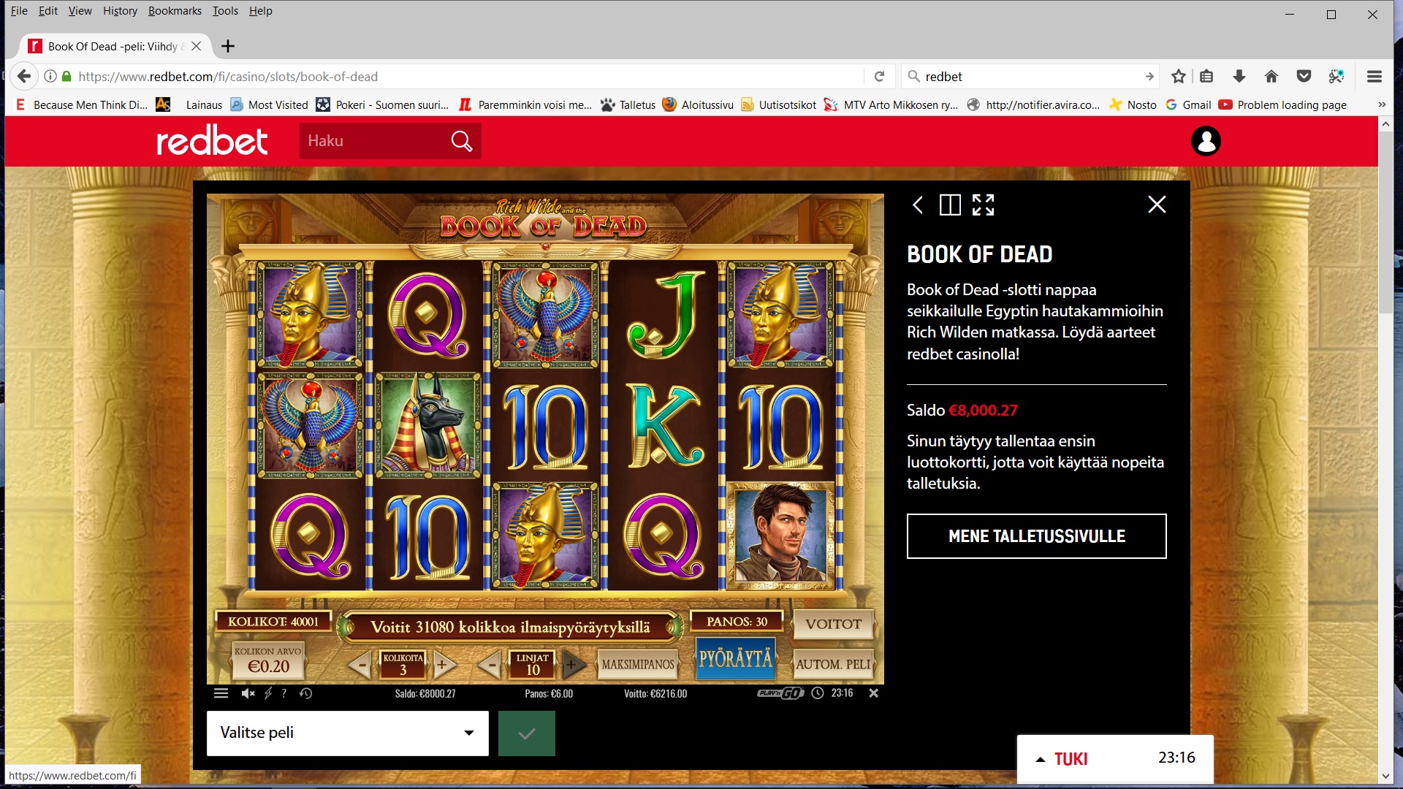
Task: Decrease coins with Kolikoita minus arrow
Action: [360, 665]
